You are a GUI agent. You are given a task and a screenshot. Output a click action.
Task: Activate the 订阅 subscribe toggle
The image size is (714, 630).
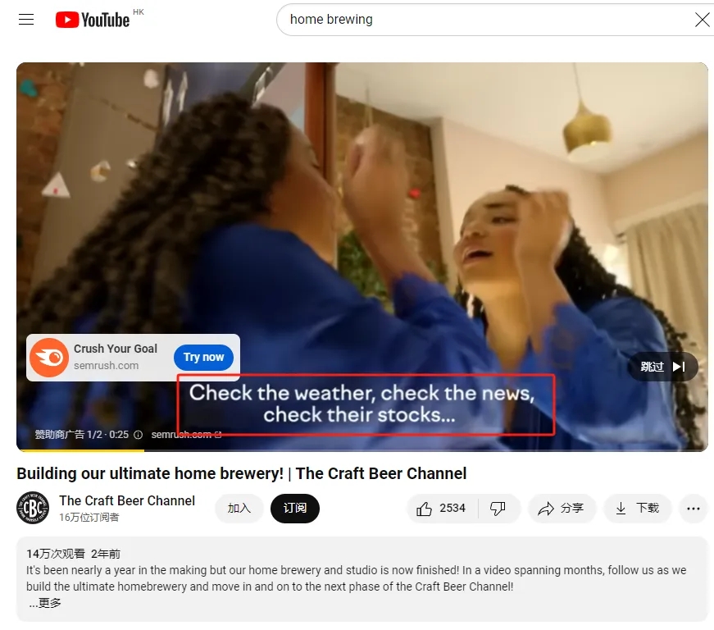295,509
